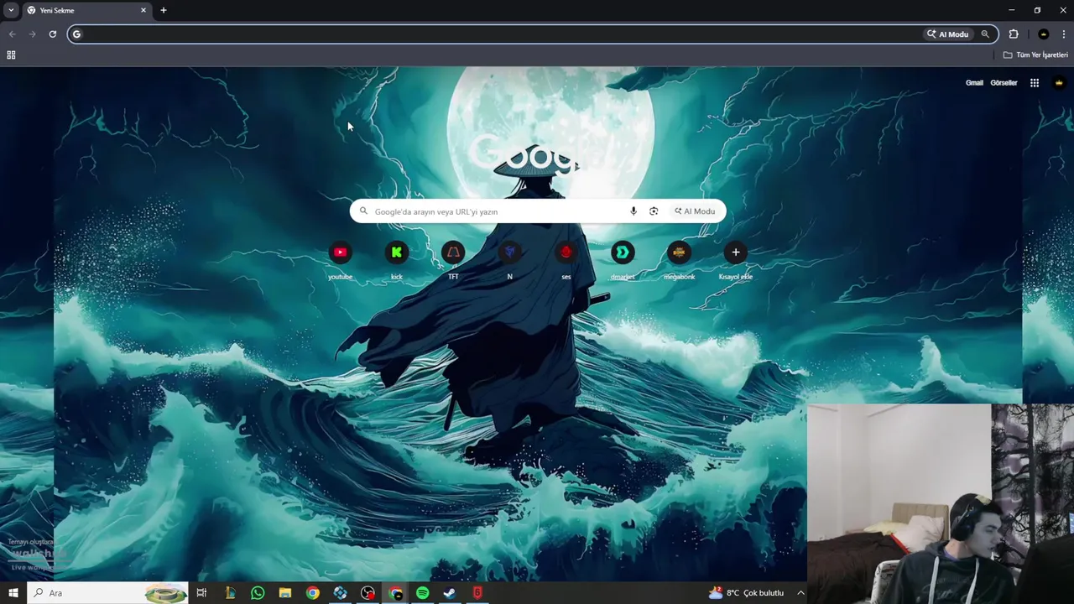Open the Chrome three-dot menu
Screen dimensions: 1074x604
coord(1064,34)
